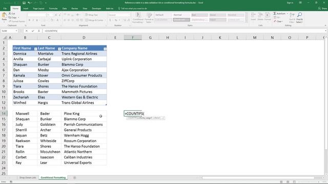The image size is (328, 184).
Task: Open the Company Name filter dropdown
Action: pyautogui.click(x=105, y=49)
